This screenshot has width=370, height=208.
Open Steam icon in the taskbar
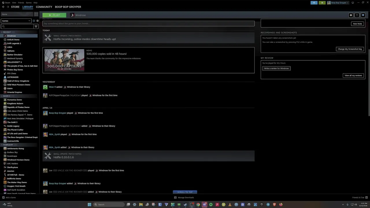[x=185, y=205]
